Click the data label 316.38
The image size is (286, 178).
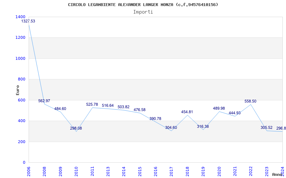[203, 127]
